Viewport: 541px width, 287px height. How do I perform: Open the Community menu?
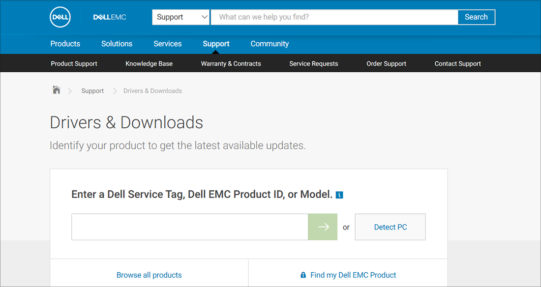coord(270,44)
